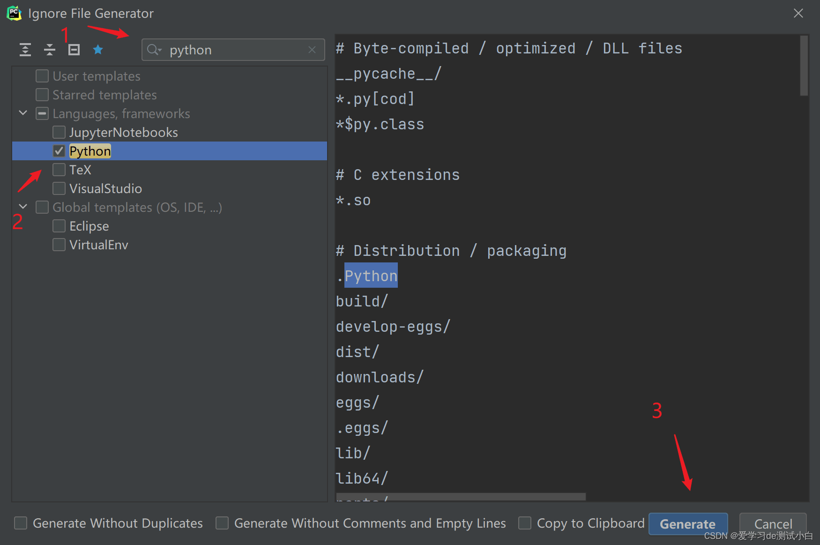Enable Generate Without Comments and Empty Lines
This screenshot has width=820, height=545.
[222, 523]
